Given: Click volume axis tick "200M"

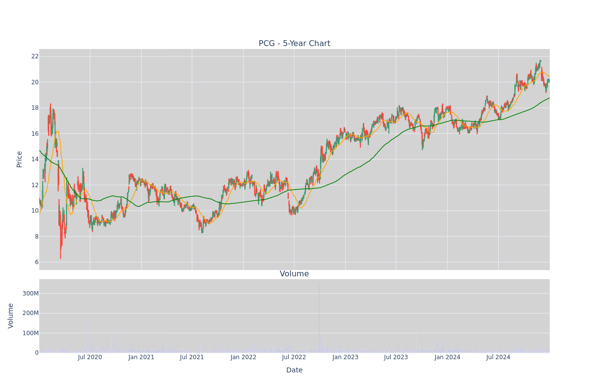Looking at the screenshot, I should (x=30, y=313).
